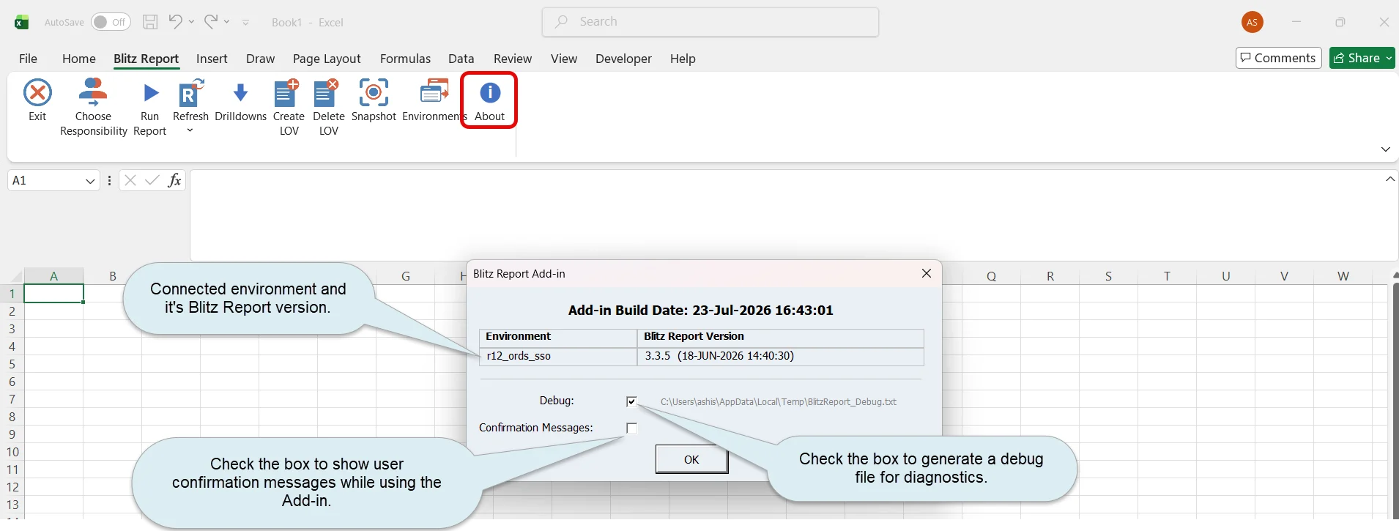Screen dimensions: 1399x531
Task: Open the About dialog
Action: [x=489, y=100]
